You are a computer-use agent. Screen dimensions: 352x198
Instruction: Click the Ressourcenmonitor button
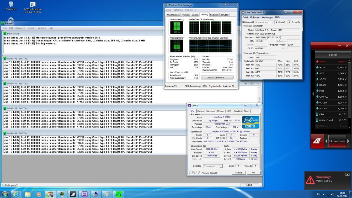[x=217, y=78]
